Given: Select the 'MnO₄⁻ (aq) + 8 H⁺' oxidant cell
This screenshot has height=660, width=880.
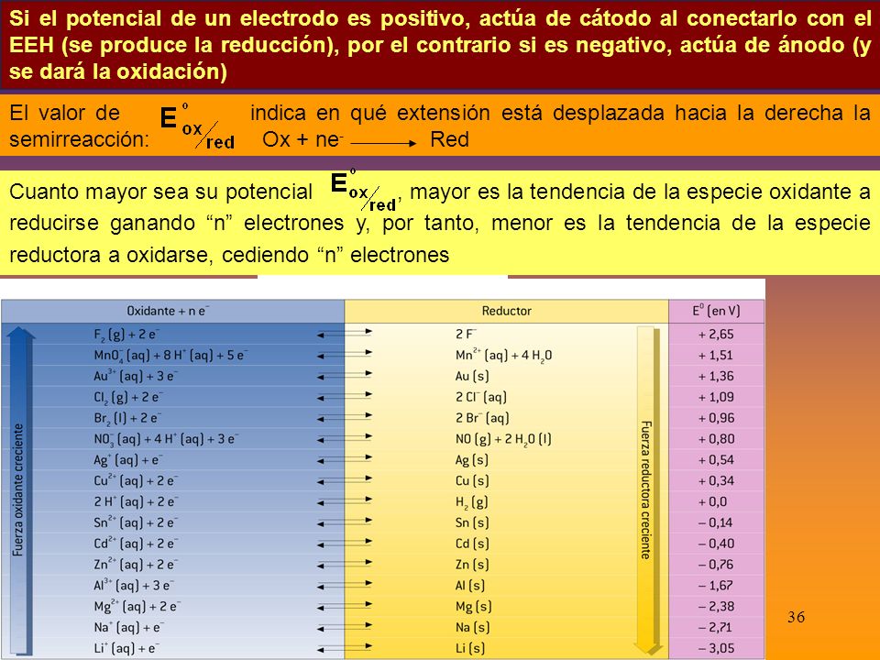Looking at the screenshot, I should click(170, 356).
